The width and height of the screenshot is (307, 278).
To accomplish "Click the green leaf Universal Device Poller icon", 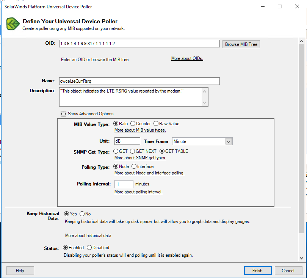I will click(x=13, y=24).
